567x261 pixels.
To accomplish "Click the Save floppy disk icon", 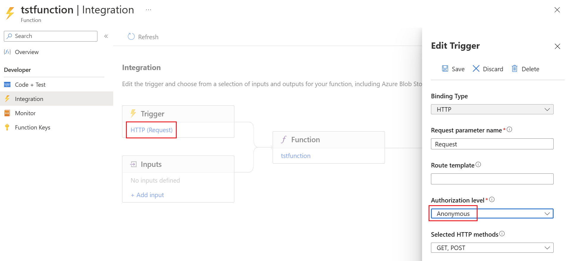I will (x=445, y=69).
